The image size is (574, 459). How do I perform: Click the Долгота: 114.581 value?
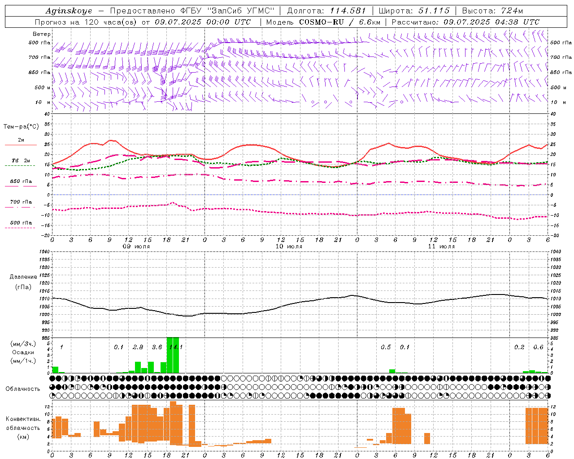tap(326, 11)
